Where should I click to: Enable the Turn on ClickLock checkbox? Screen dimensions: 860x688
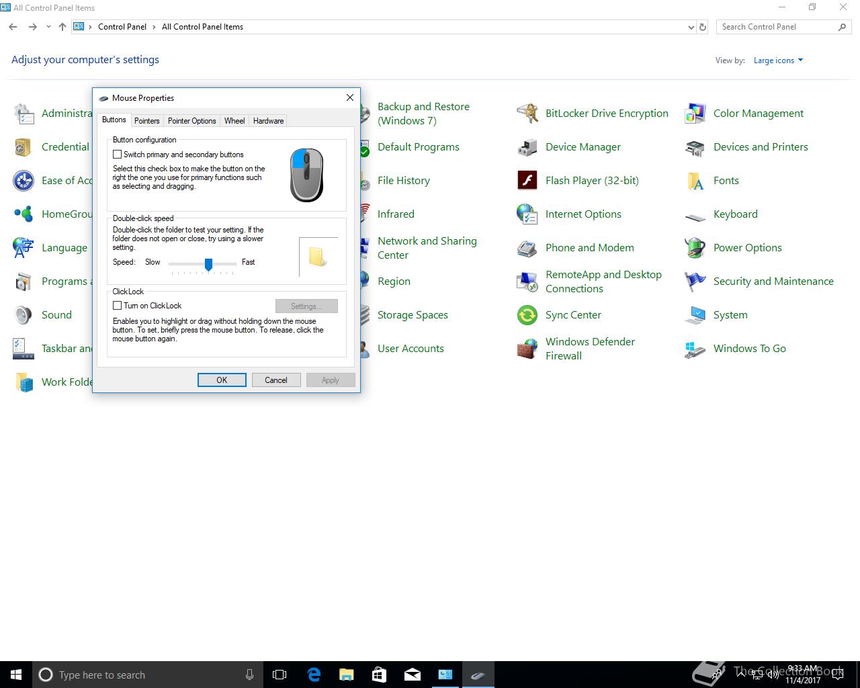(x=117, y=306)
